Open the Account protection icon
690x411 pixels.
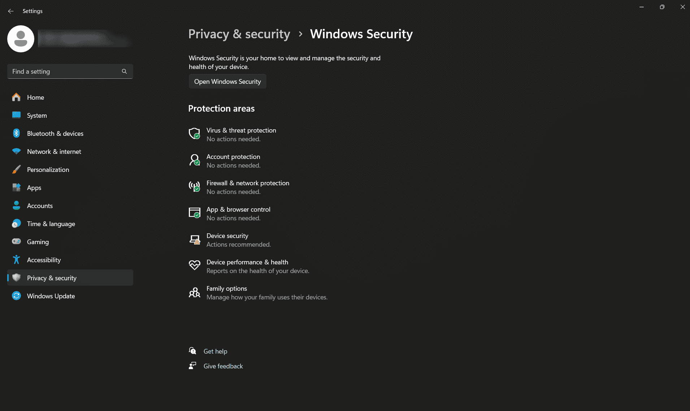click(195, 160)
